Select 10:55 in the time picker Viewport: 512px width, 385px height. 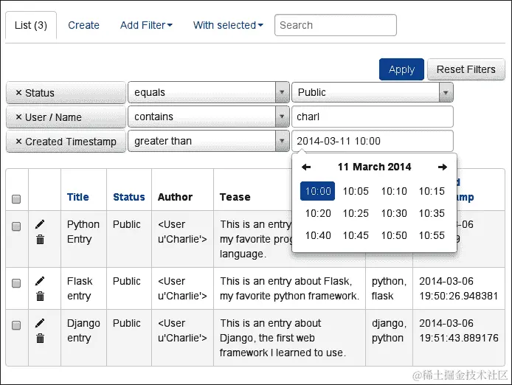(432, 235)
